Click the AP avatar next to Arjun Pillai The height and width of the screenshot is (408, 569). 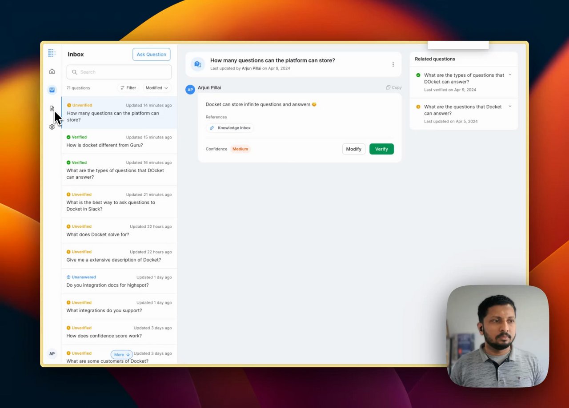(x=190, y=90)
